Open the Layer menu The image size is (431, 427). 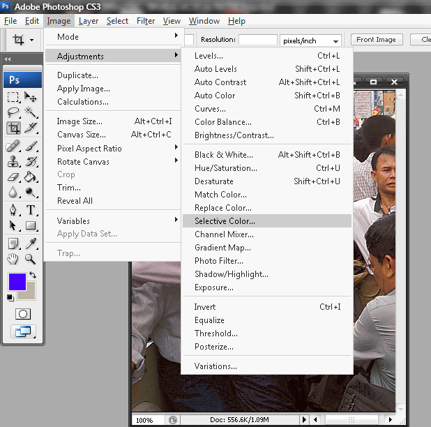tap(89, 21)
